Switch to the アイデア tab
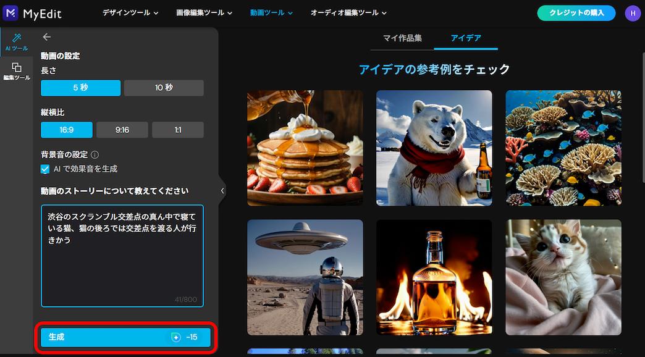This screenshot has height=357, width=645. point(466,38)
